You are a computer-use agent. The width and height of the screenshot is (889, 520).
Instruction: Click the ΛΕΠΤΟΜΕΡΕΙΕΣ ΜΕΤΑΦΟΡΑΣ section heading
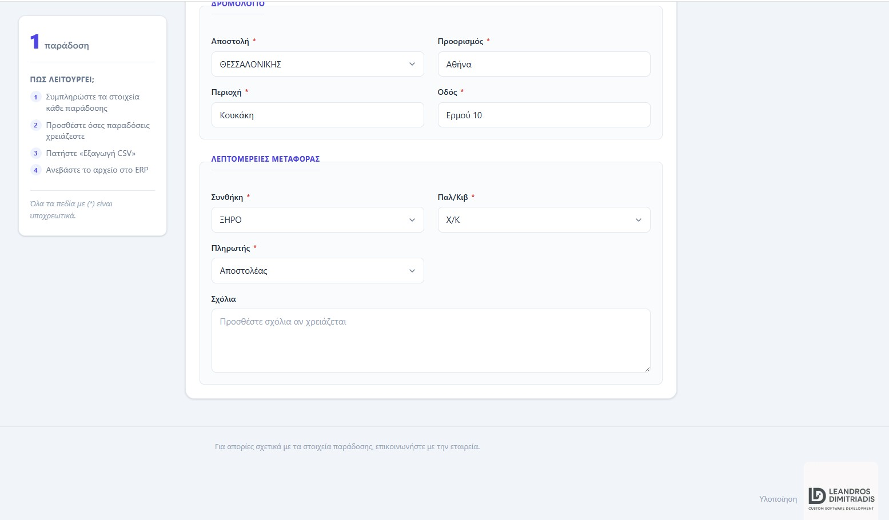coord(265,159)
